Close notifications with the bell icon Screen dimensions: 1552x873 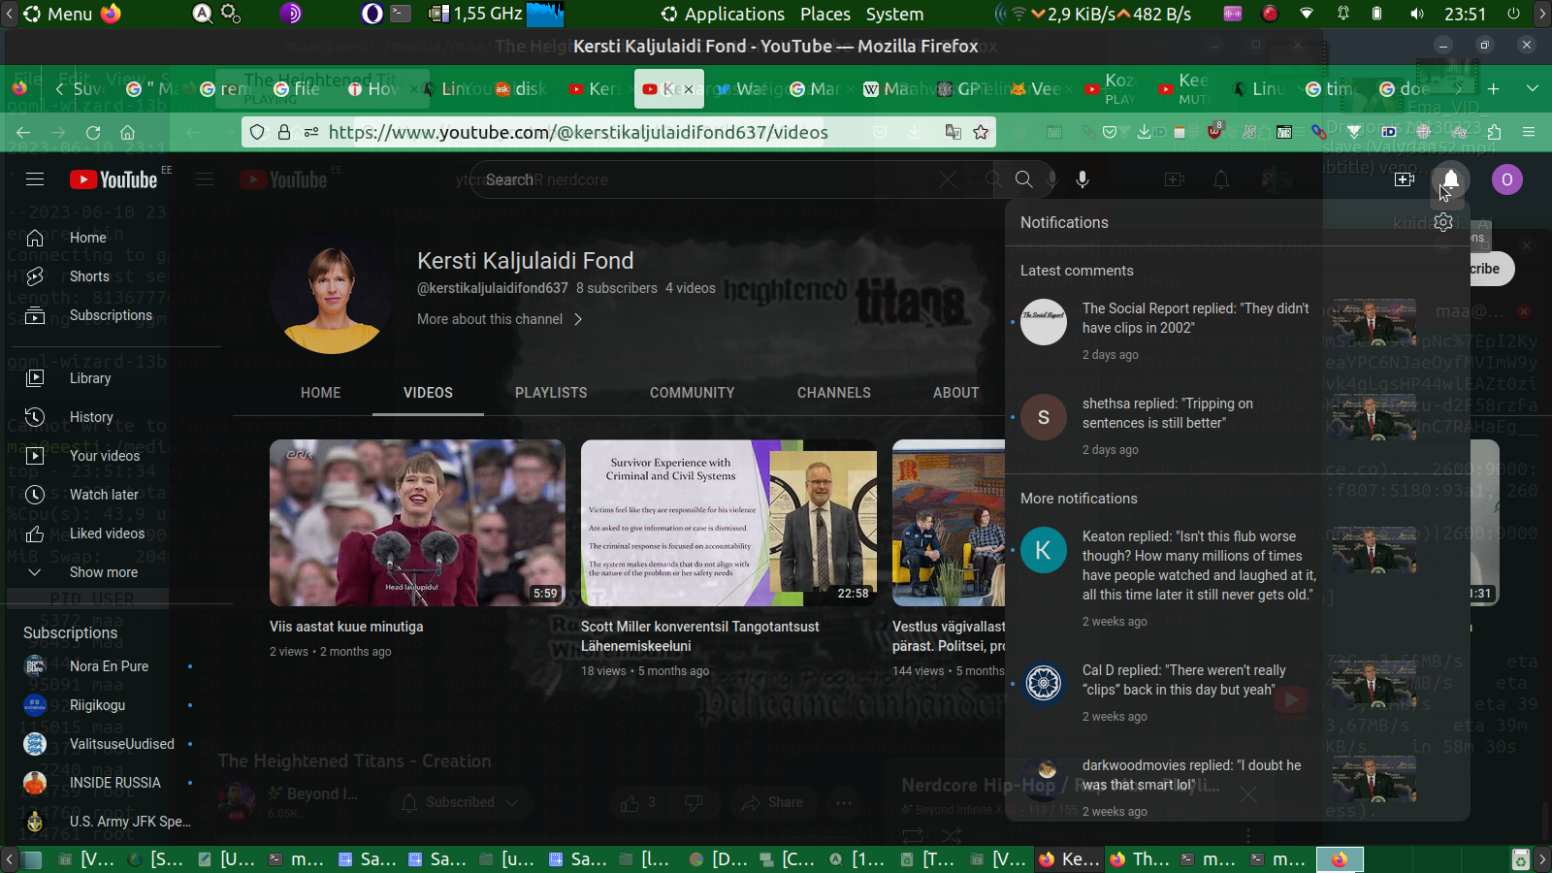(x=1450, y=179)
